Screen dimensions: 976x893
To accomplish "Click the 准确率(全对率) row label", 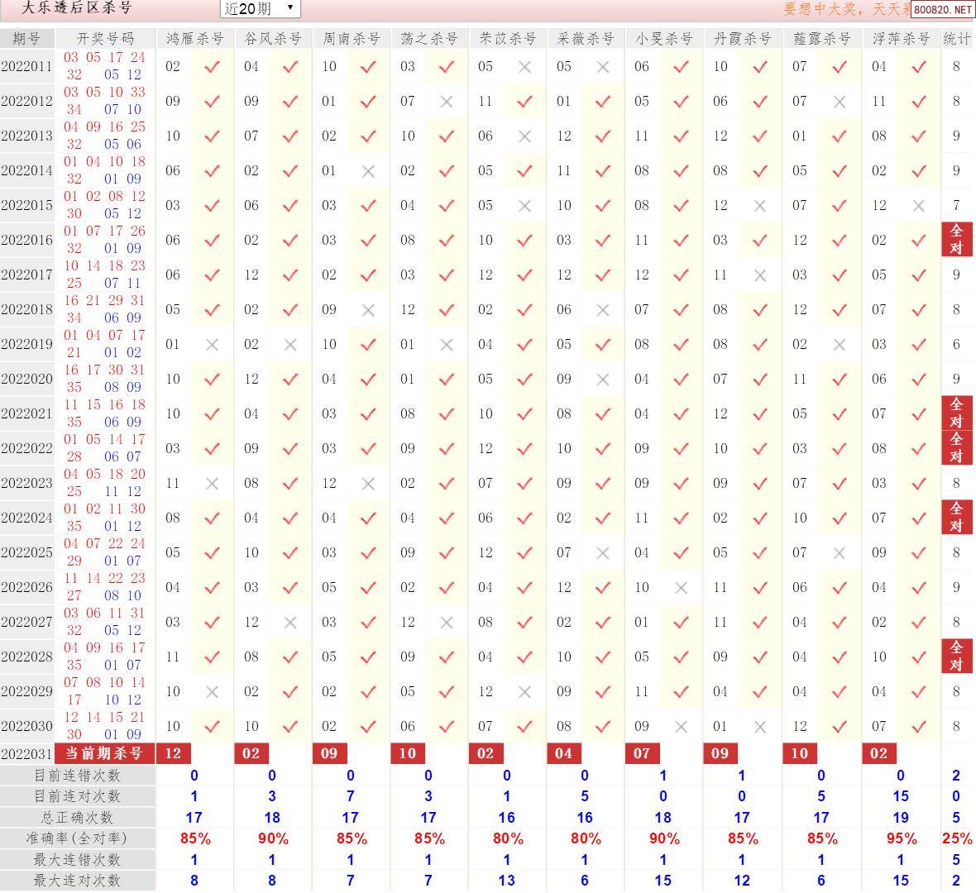I will pos(77,838).
